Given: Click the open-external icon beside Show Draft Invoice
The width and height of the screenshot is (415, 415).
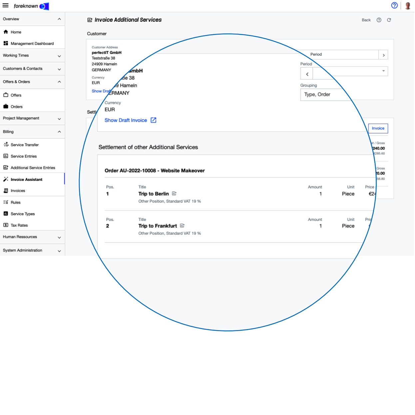Looking at the screenshot, I should (x=154, y=120).
